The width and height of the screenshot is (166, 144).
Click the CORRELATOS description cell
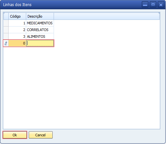point(40,30)
